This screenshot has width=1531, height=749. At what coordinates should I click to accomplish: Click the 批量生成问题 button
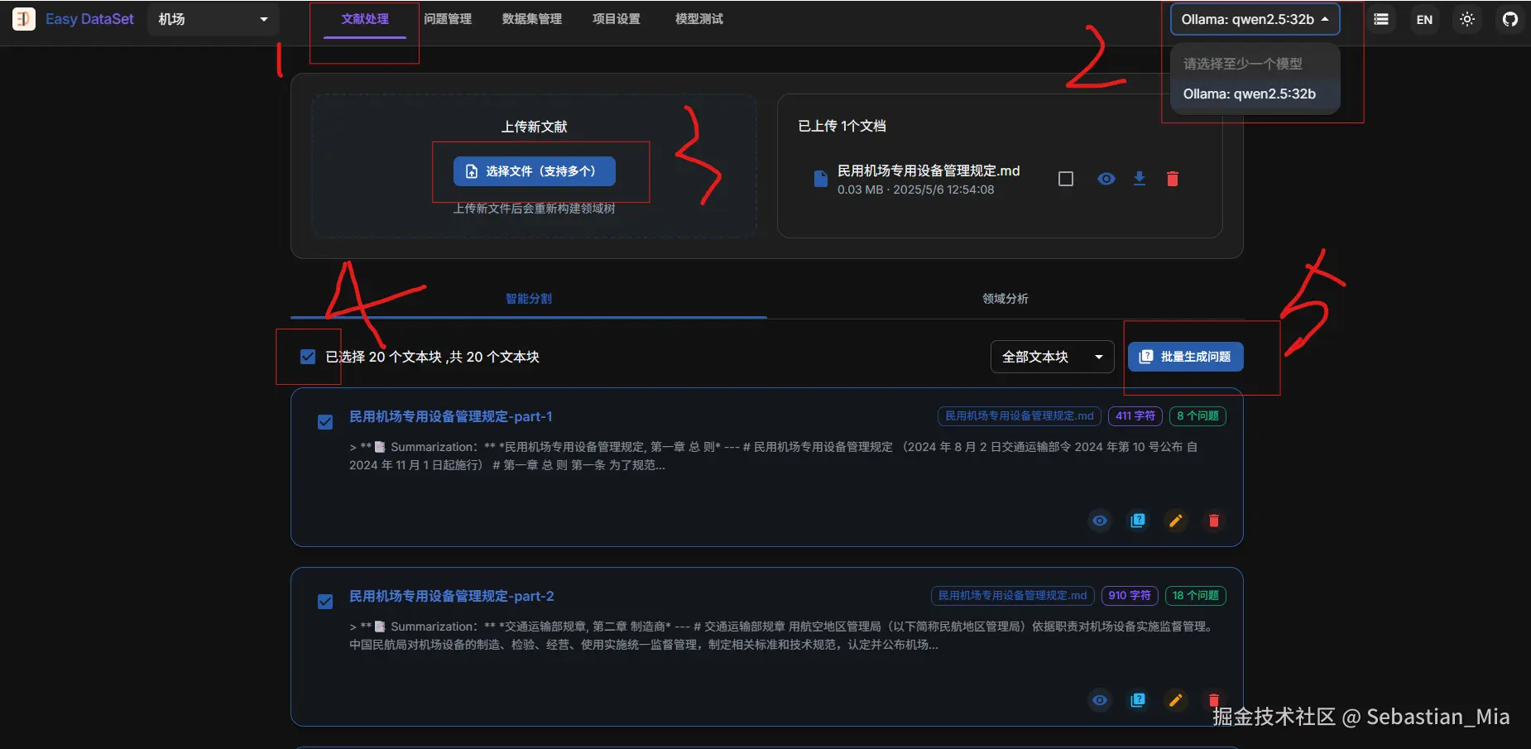1185,356
